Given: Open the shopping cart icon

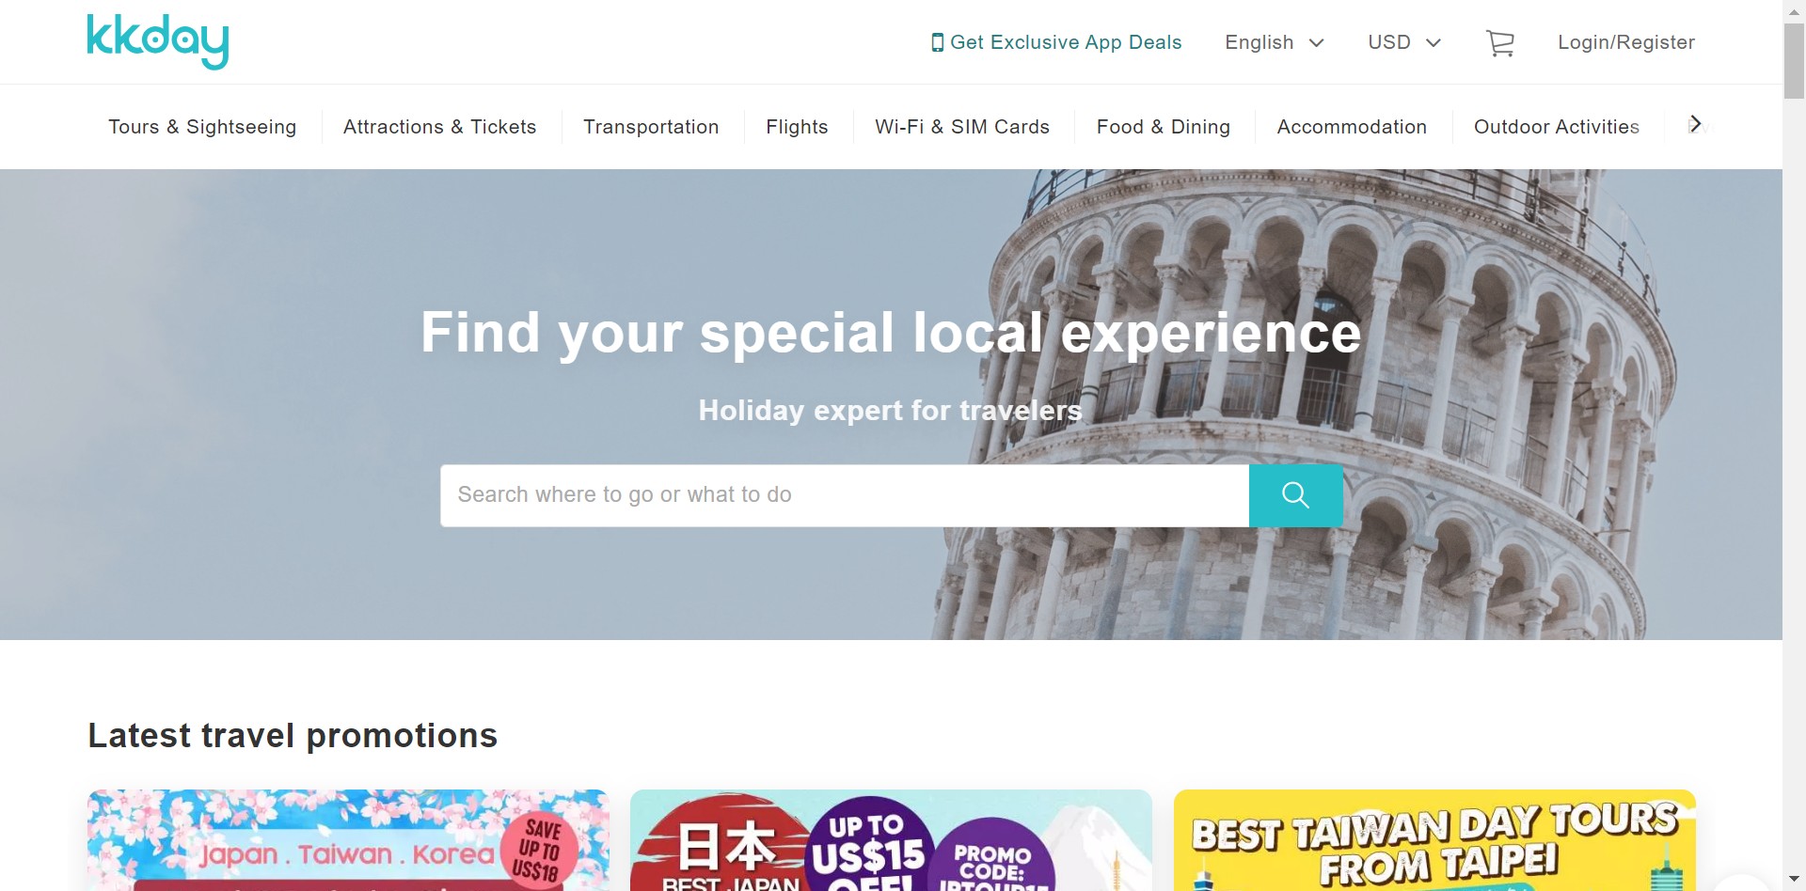Looking at the screenshot, I should [x=1500, y=42].
